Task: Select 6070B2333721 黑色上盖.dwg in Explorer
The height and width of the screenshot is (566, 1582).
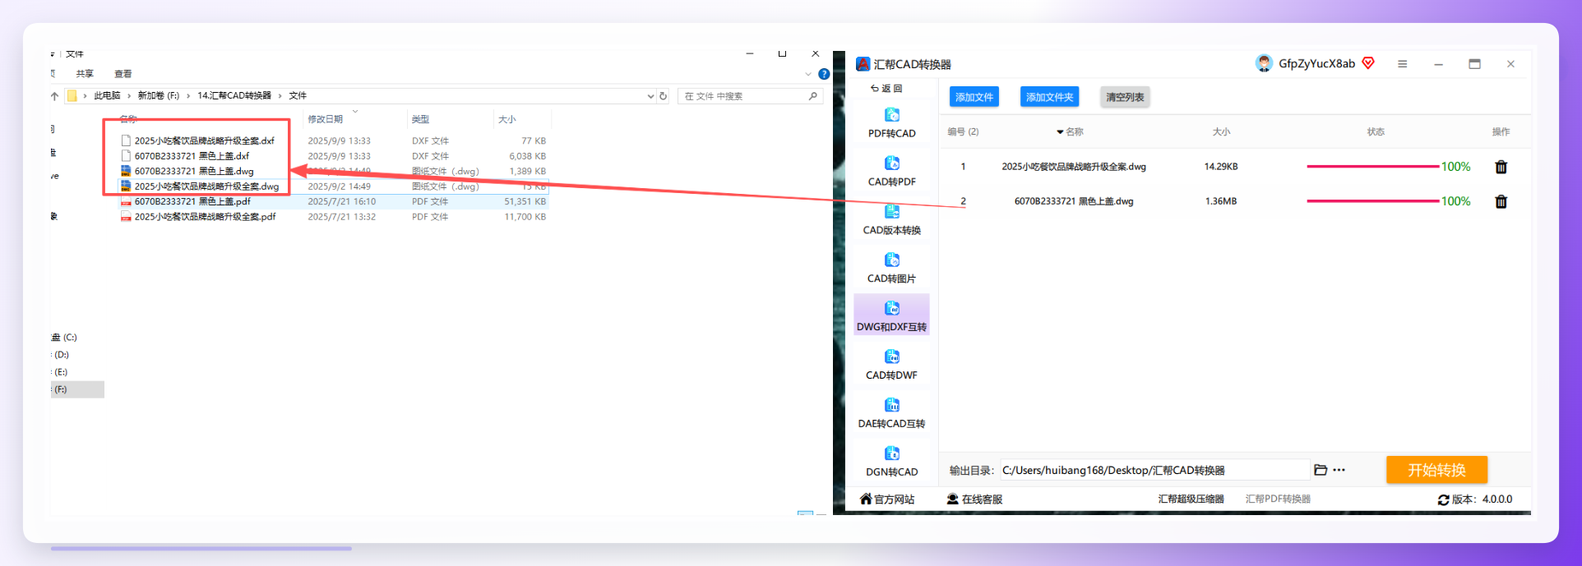Action: (194, 171)
